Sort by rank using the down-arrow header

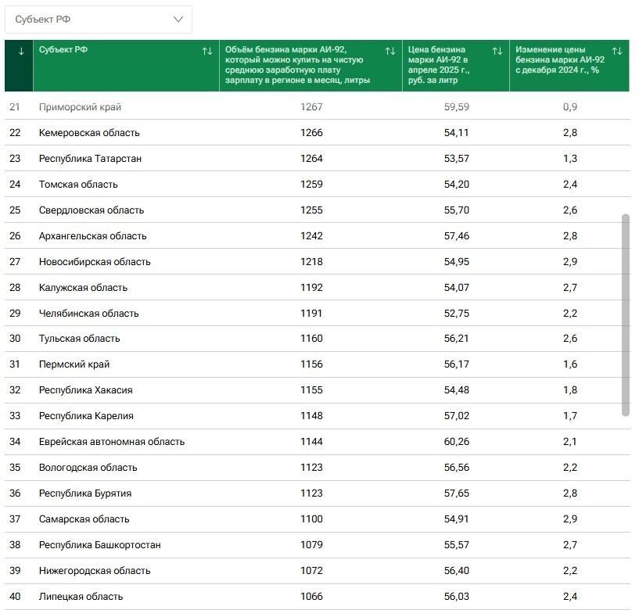(x=21, y=52)
